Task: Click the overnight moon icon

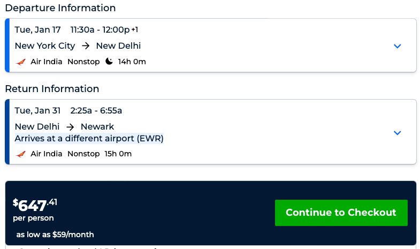Action: [x=109, y=62]
